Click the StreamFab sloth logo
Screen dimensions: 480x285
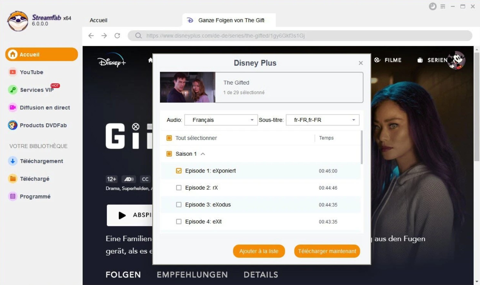click(18, 21)
